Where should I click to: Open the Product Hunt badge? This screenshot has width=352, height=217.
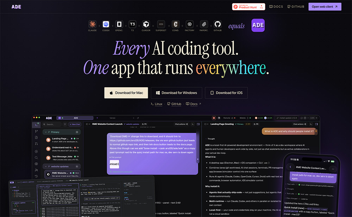tap(249, 7)
